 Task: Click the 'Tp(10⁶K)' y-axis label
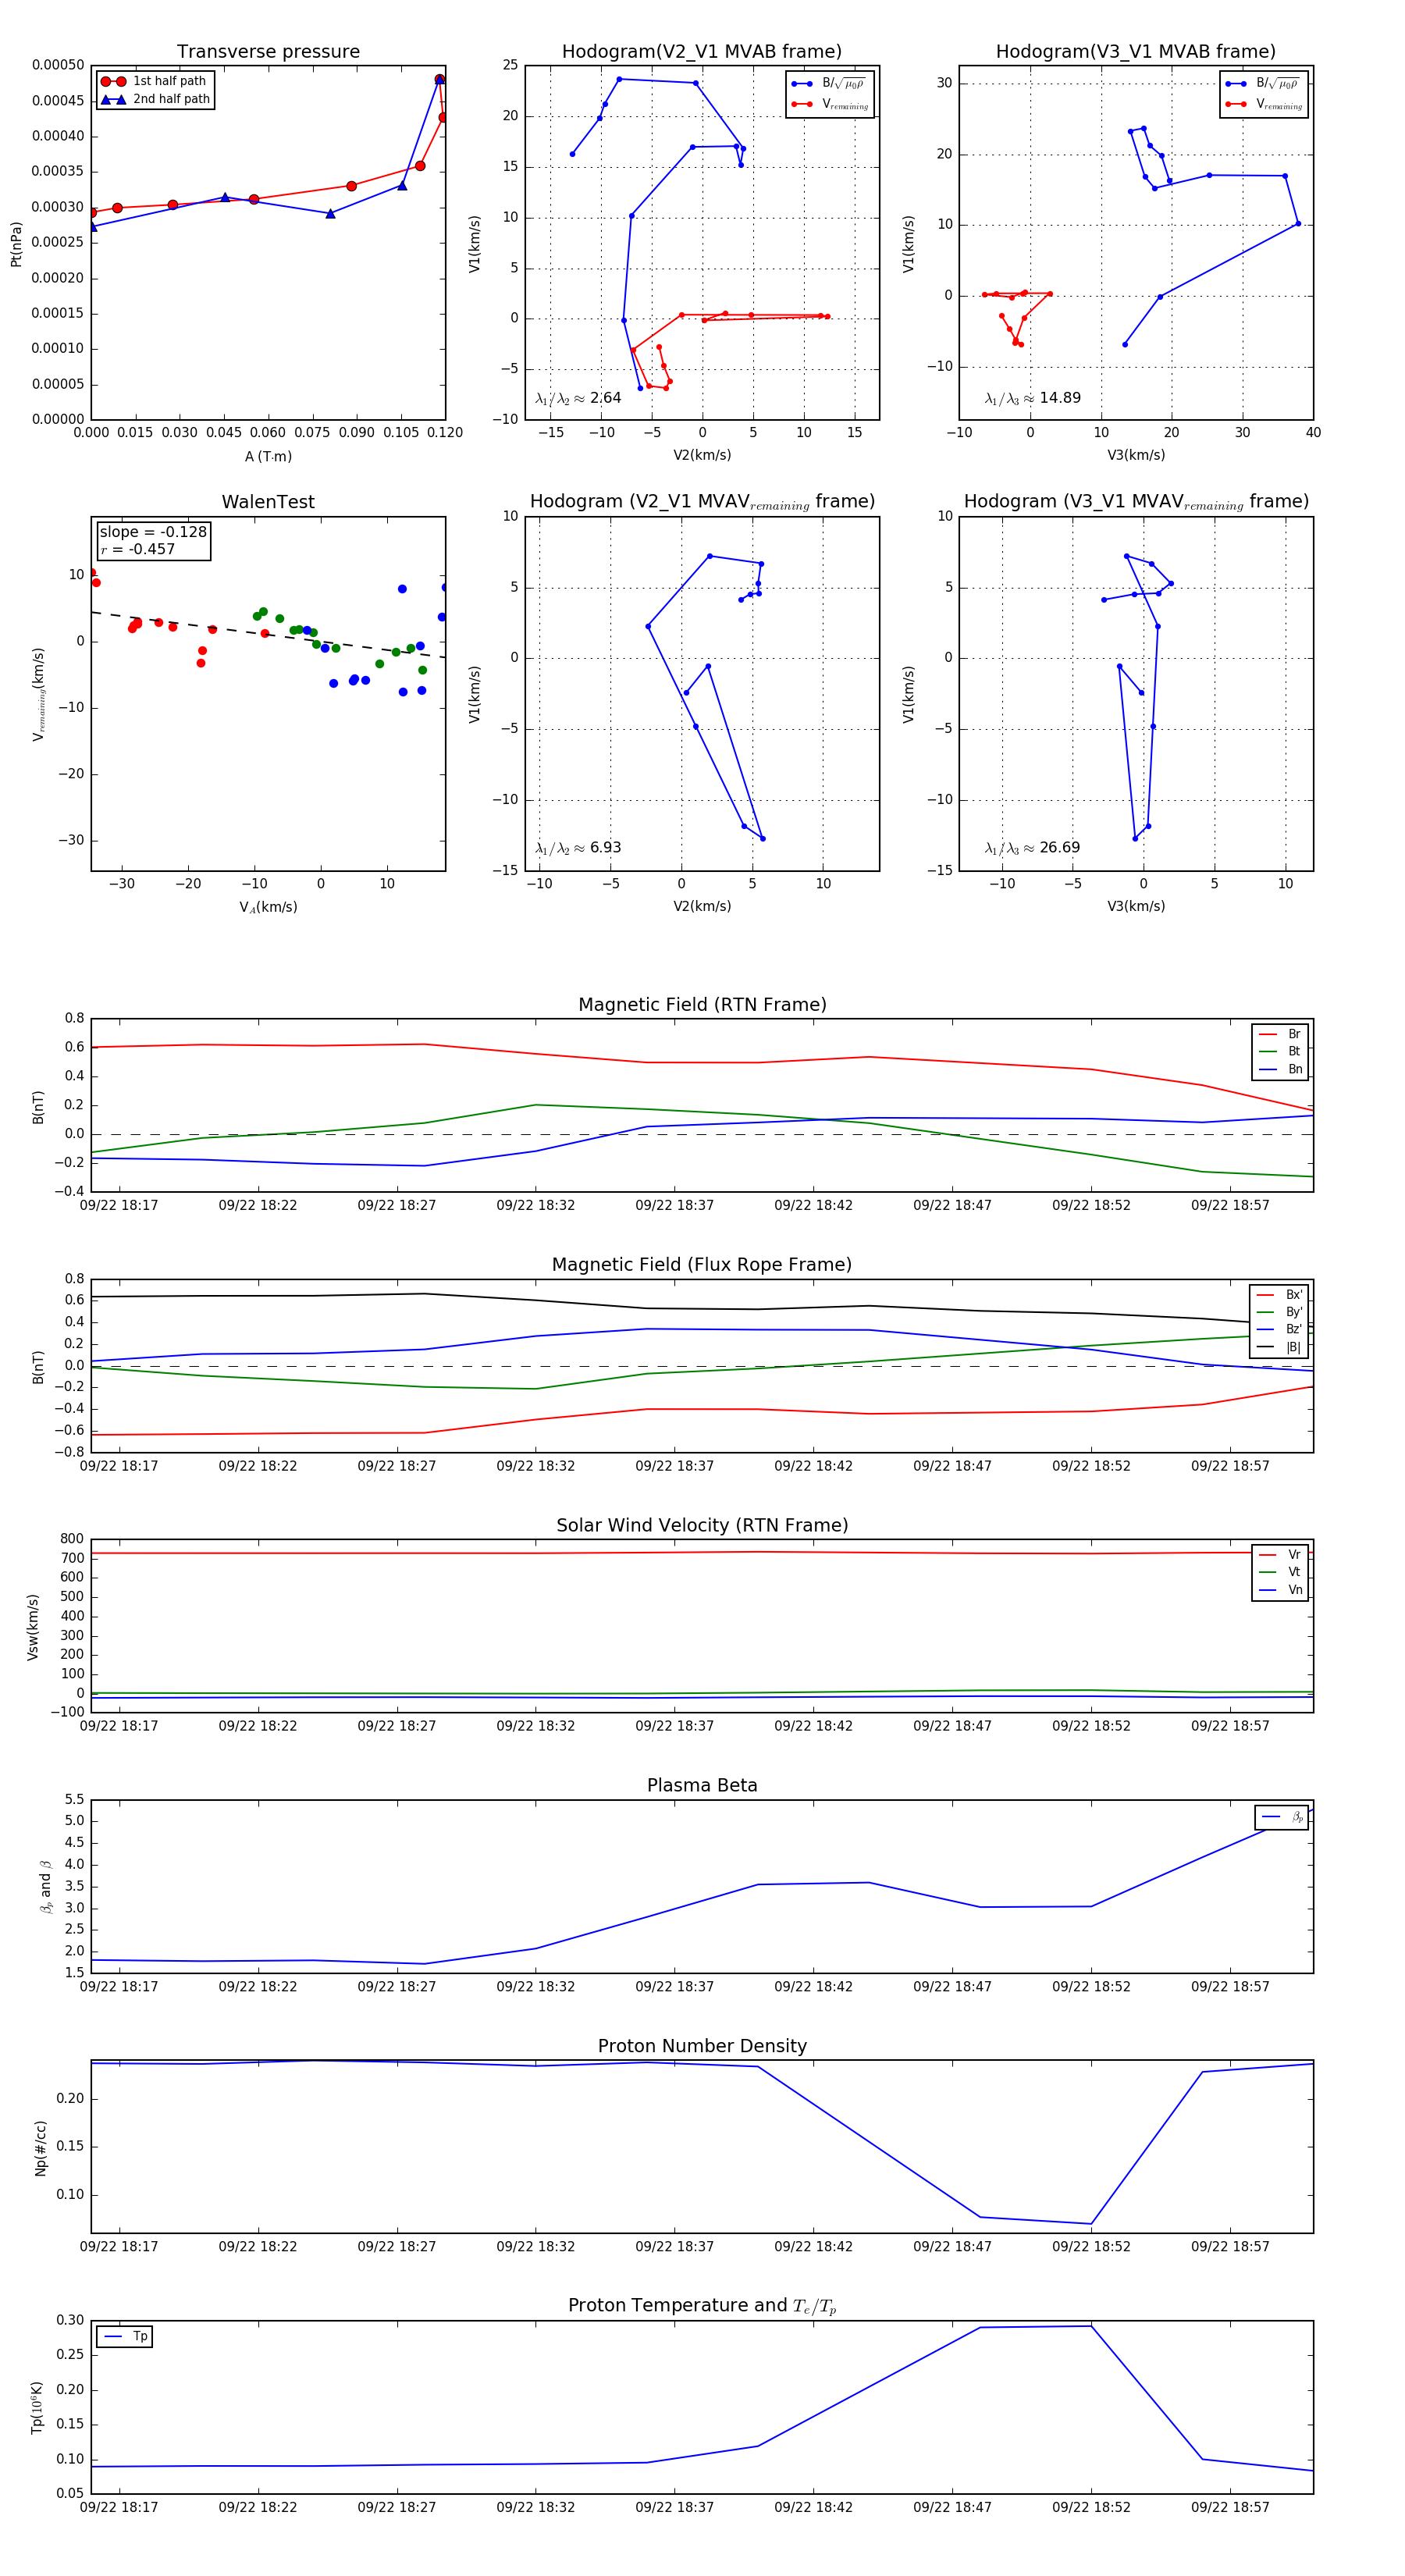click(x=37, y=2408)
